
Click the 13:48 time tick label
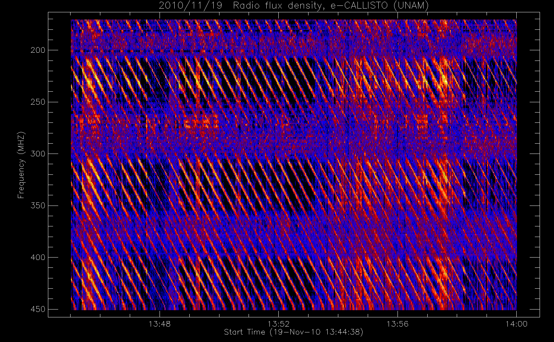(x=160, y=324)
